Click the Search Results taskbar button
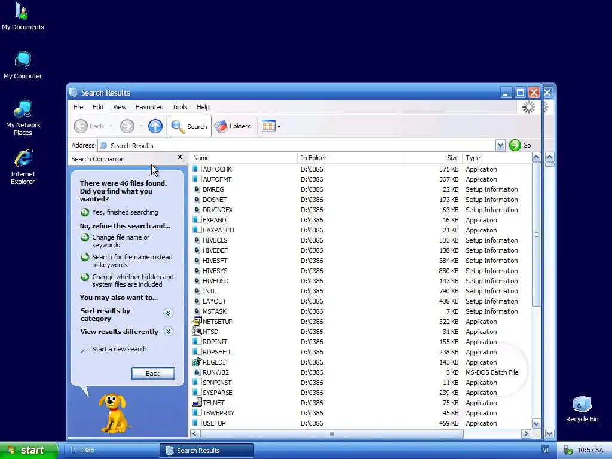 click(x=207, y=451)
